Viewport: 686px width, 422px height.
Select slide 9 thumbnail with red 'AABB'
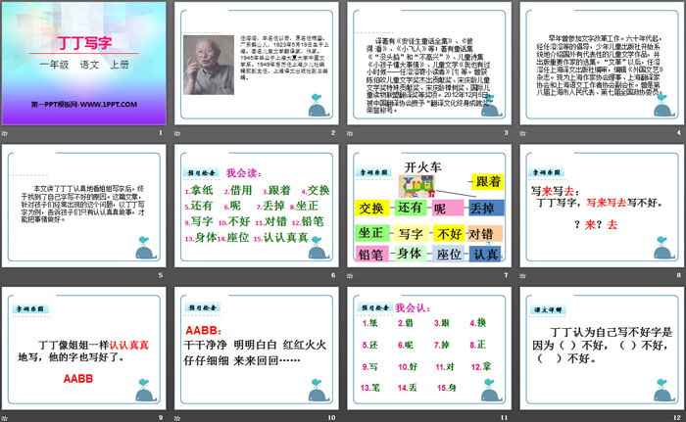[84, 349]
